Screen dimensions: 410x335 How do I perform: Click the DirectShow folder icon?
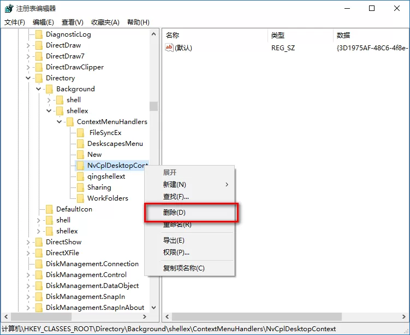pos(39,242)
